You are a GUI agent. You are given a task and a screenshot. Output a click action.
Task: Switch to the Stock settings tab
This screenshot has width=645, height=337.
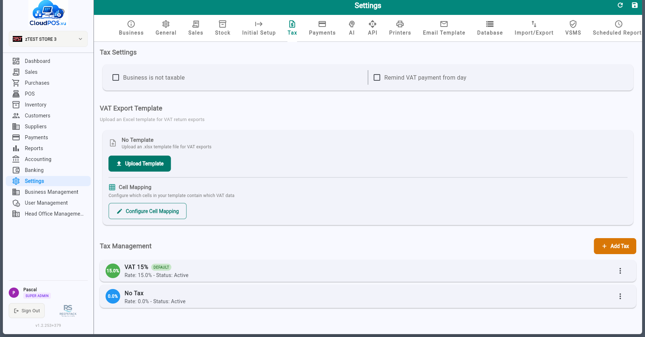223,28
